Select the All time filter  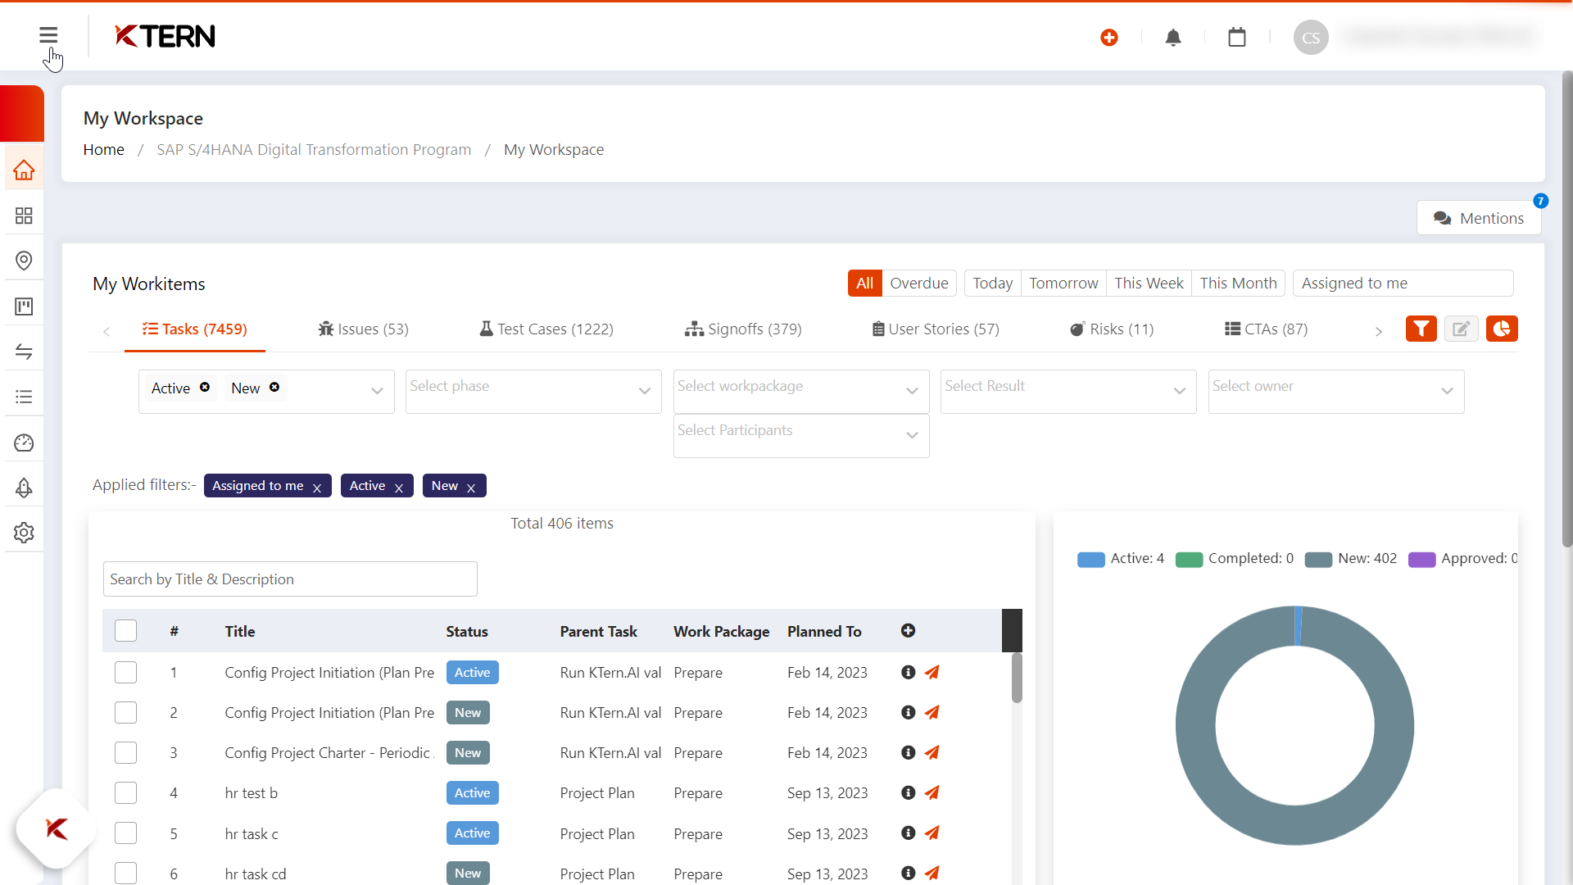pos(864,283)
